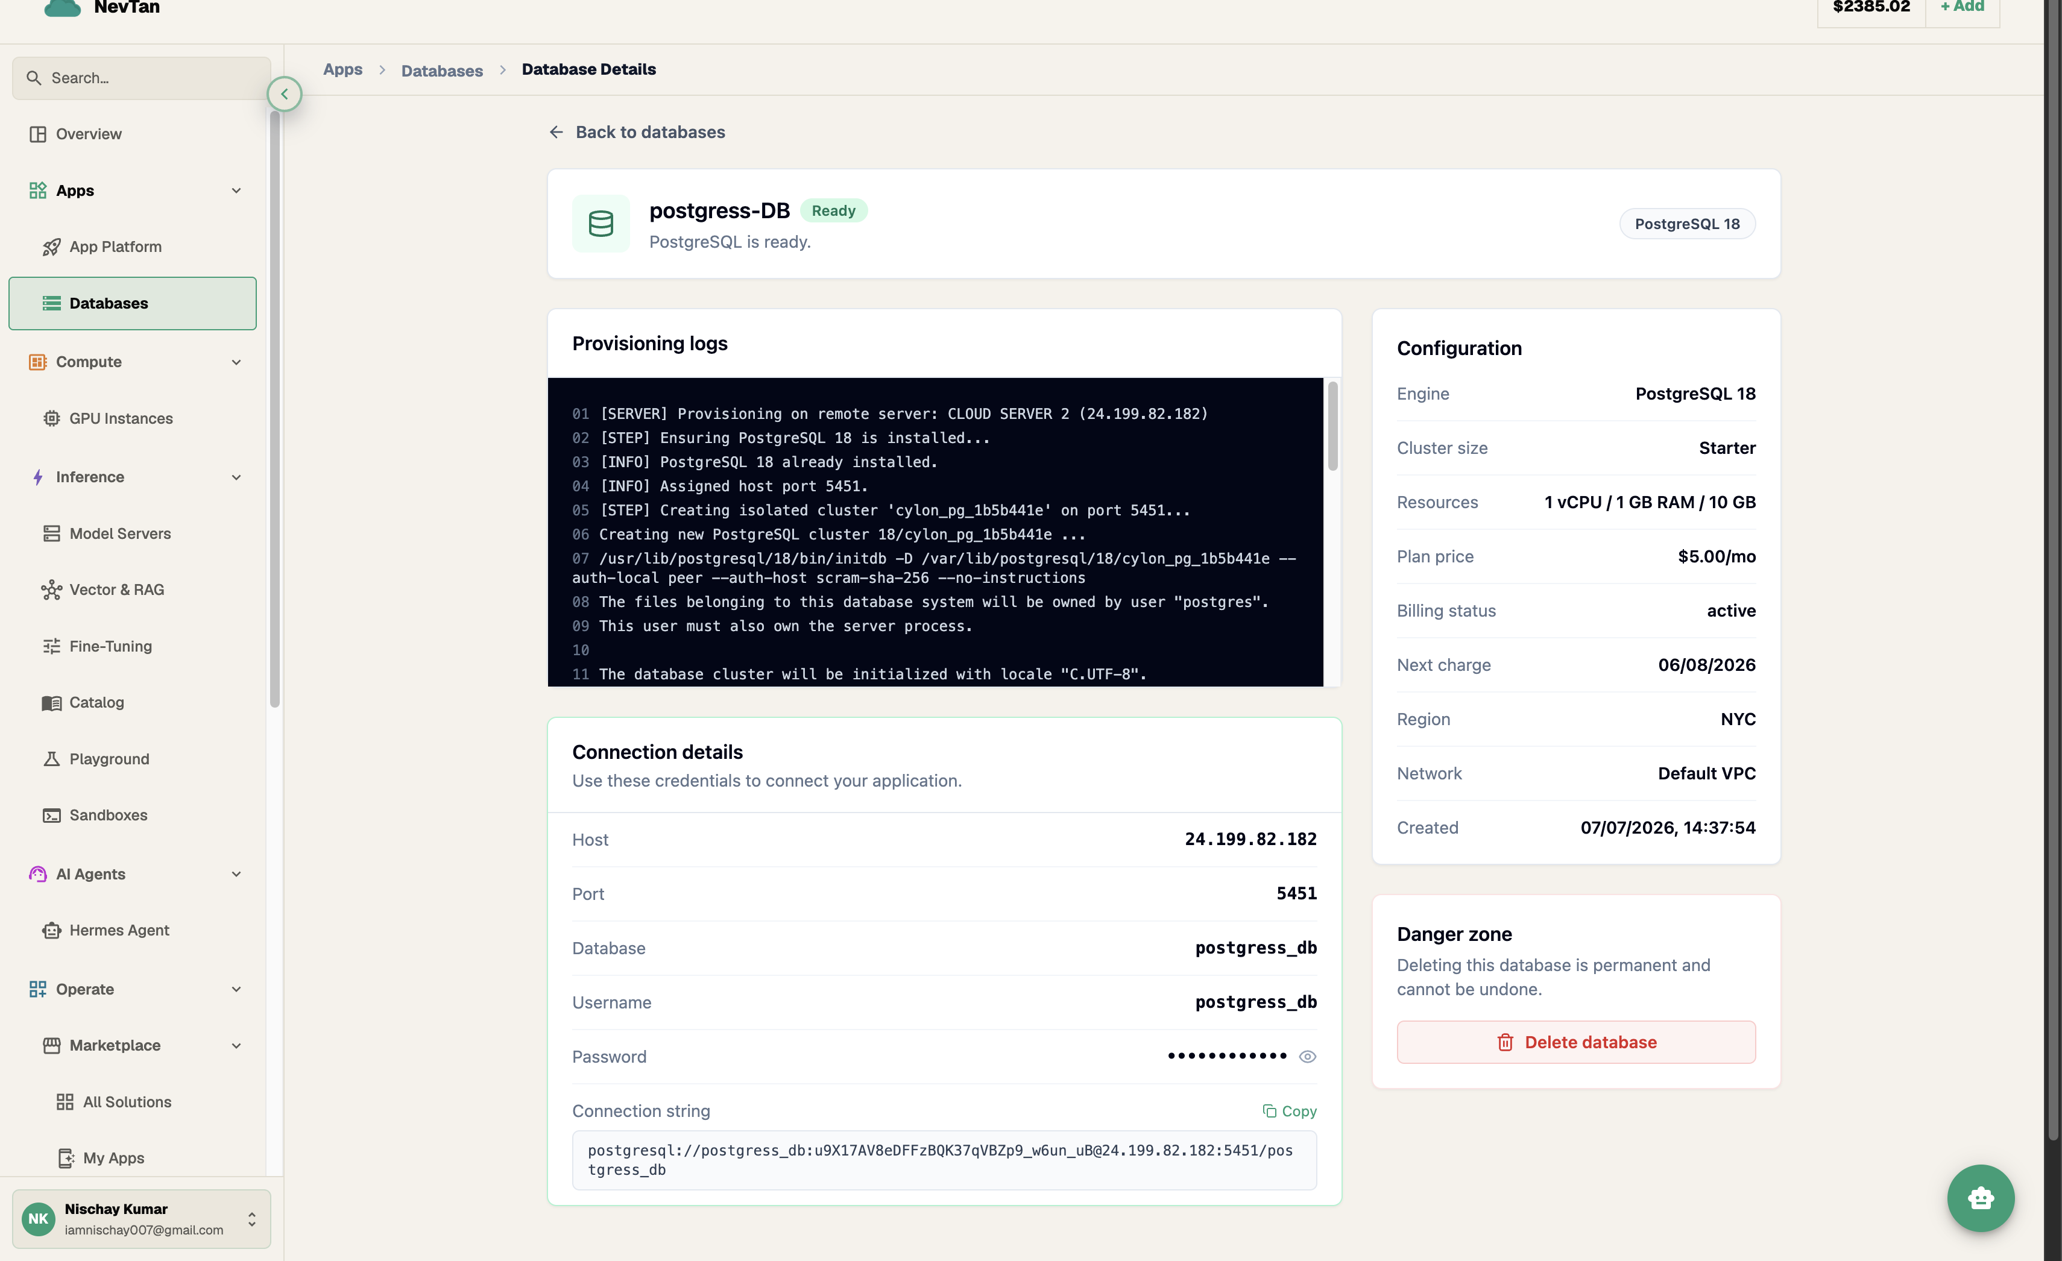Click the page vertical scrollbar at right edge
Viewport: 2062px width, 1261px height.
[x=2053, y=569]
